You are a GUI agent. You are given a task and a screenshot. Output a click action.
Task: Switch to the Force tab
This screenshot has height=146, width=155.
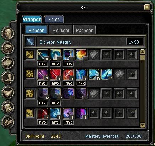[54, 19]
